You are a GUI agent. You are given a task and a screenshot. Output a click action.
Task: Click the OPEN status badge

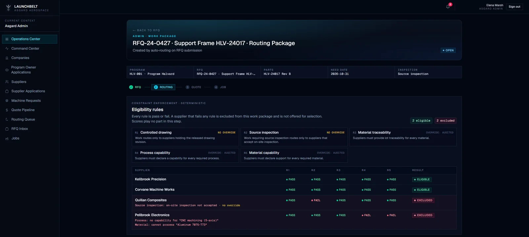pyautogui.click(x=448, y=50)
